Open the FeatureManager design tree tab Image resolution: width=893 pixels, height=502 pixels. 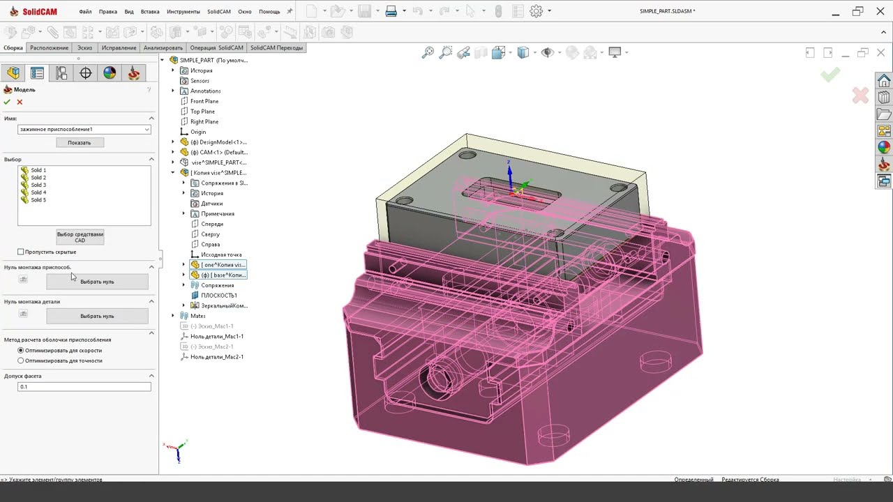13,73
